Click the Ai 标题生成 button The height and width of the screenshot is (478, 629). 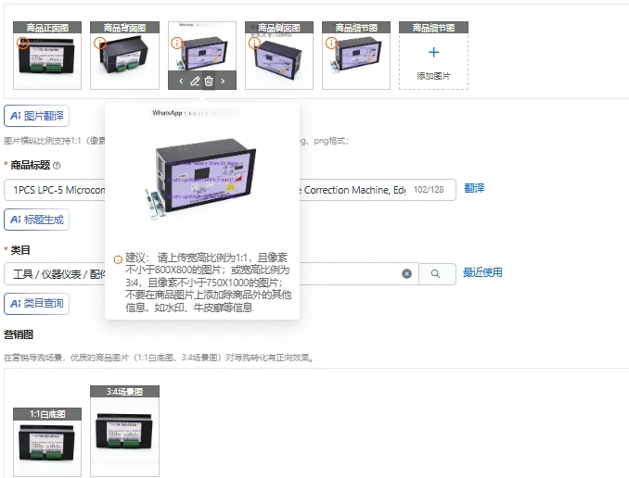[x=36, y=220]
